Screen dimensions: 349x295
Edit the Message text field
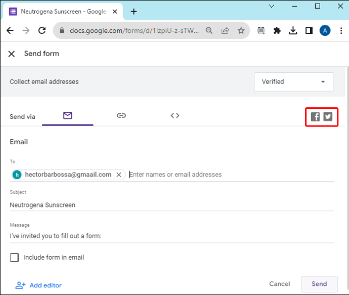pyautogui.click(x=172, y=236)
